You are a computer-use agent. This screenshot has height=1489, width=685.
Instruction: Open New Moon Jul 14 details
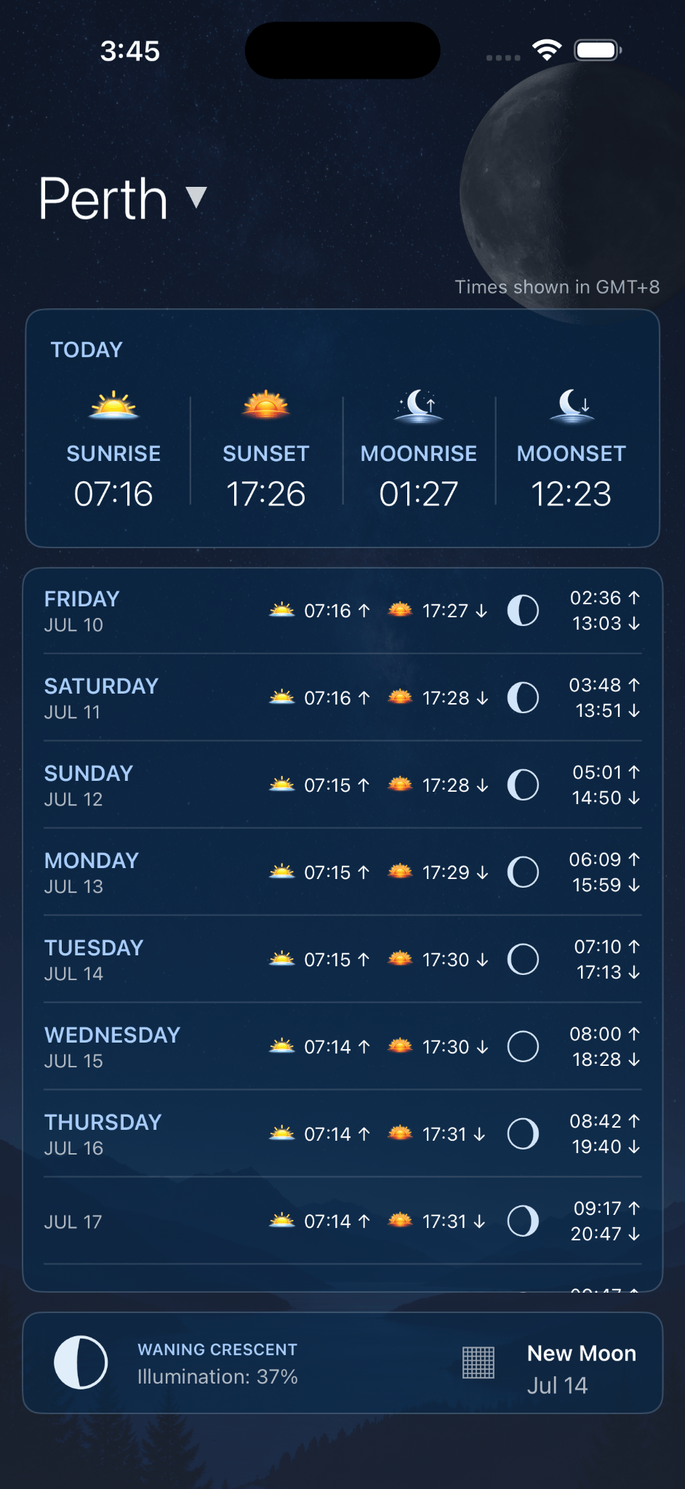click(x=581, y=1369)
